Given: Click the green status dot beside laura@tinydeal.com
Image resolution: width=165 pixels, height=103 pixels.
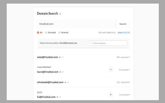Looking at the screenshot, I should tap(60, 72).
